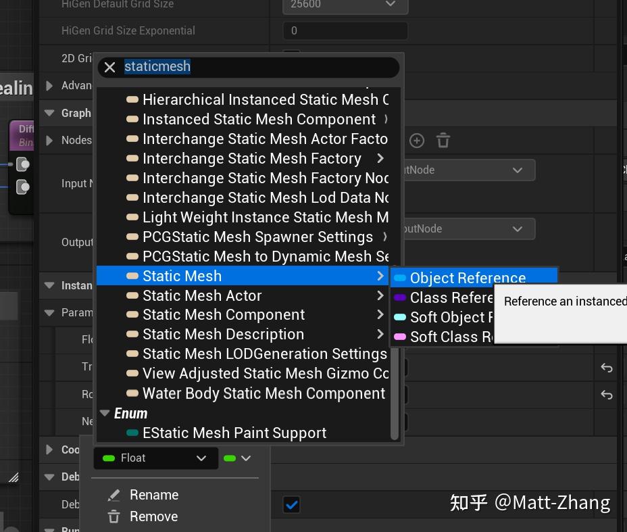Click the plus icon to add node
This screenshot has width=627, height=532.
point(417,141)
